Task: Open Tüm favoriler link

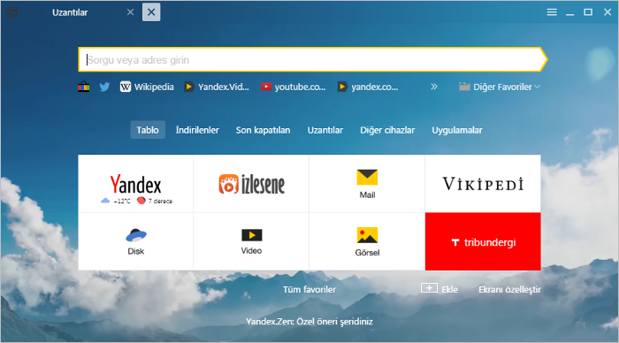Action: 309,289
